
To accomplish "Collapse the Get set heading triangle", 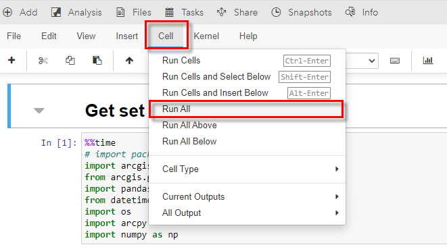I will (x=39, y=111).
